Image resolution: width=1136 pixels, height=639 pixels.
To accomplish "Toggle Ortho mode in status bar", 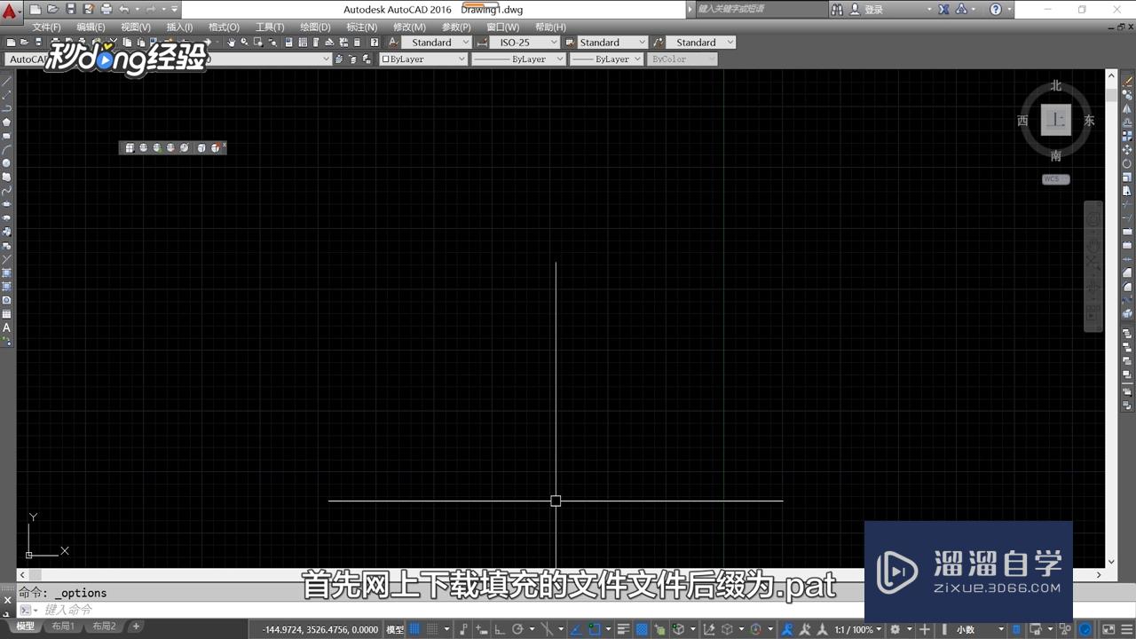I will 498,629.
